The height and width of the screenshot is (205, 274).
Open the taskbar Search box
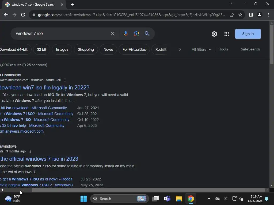(120, 199)
